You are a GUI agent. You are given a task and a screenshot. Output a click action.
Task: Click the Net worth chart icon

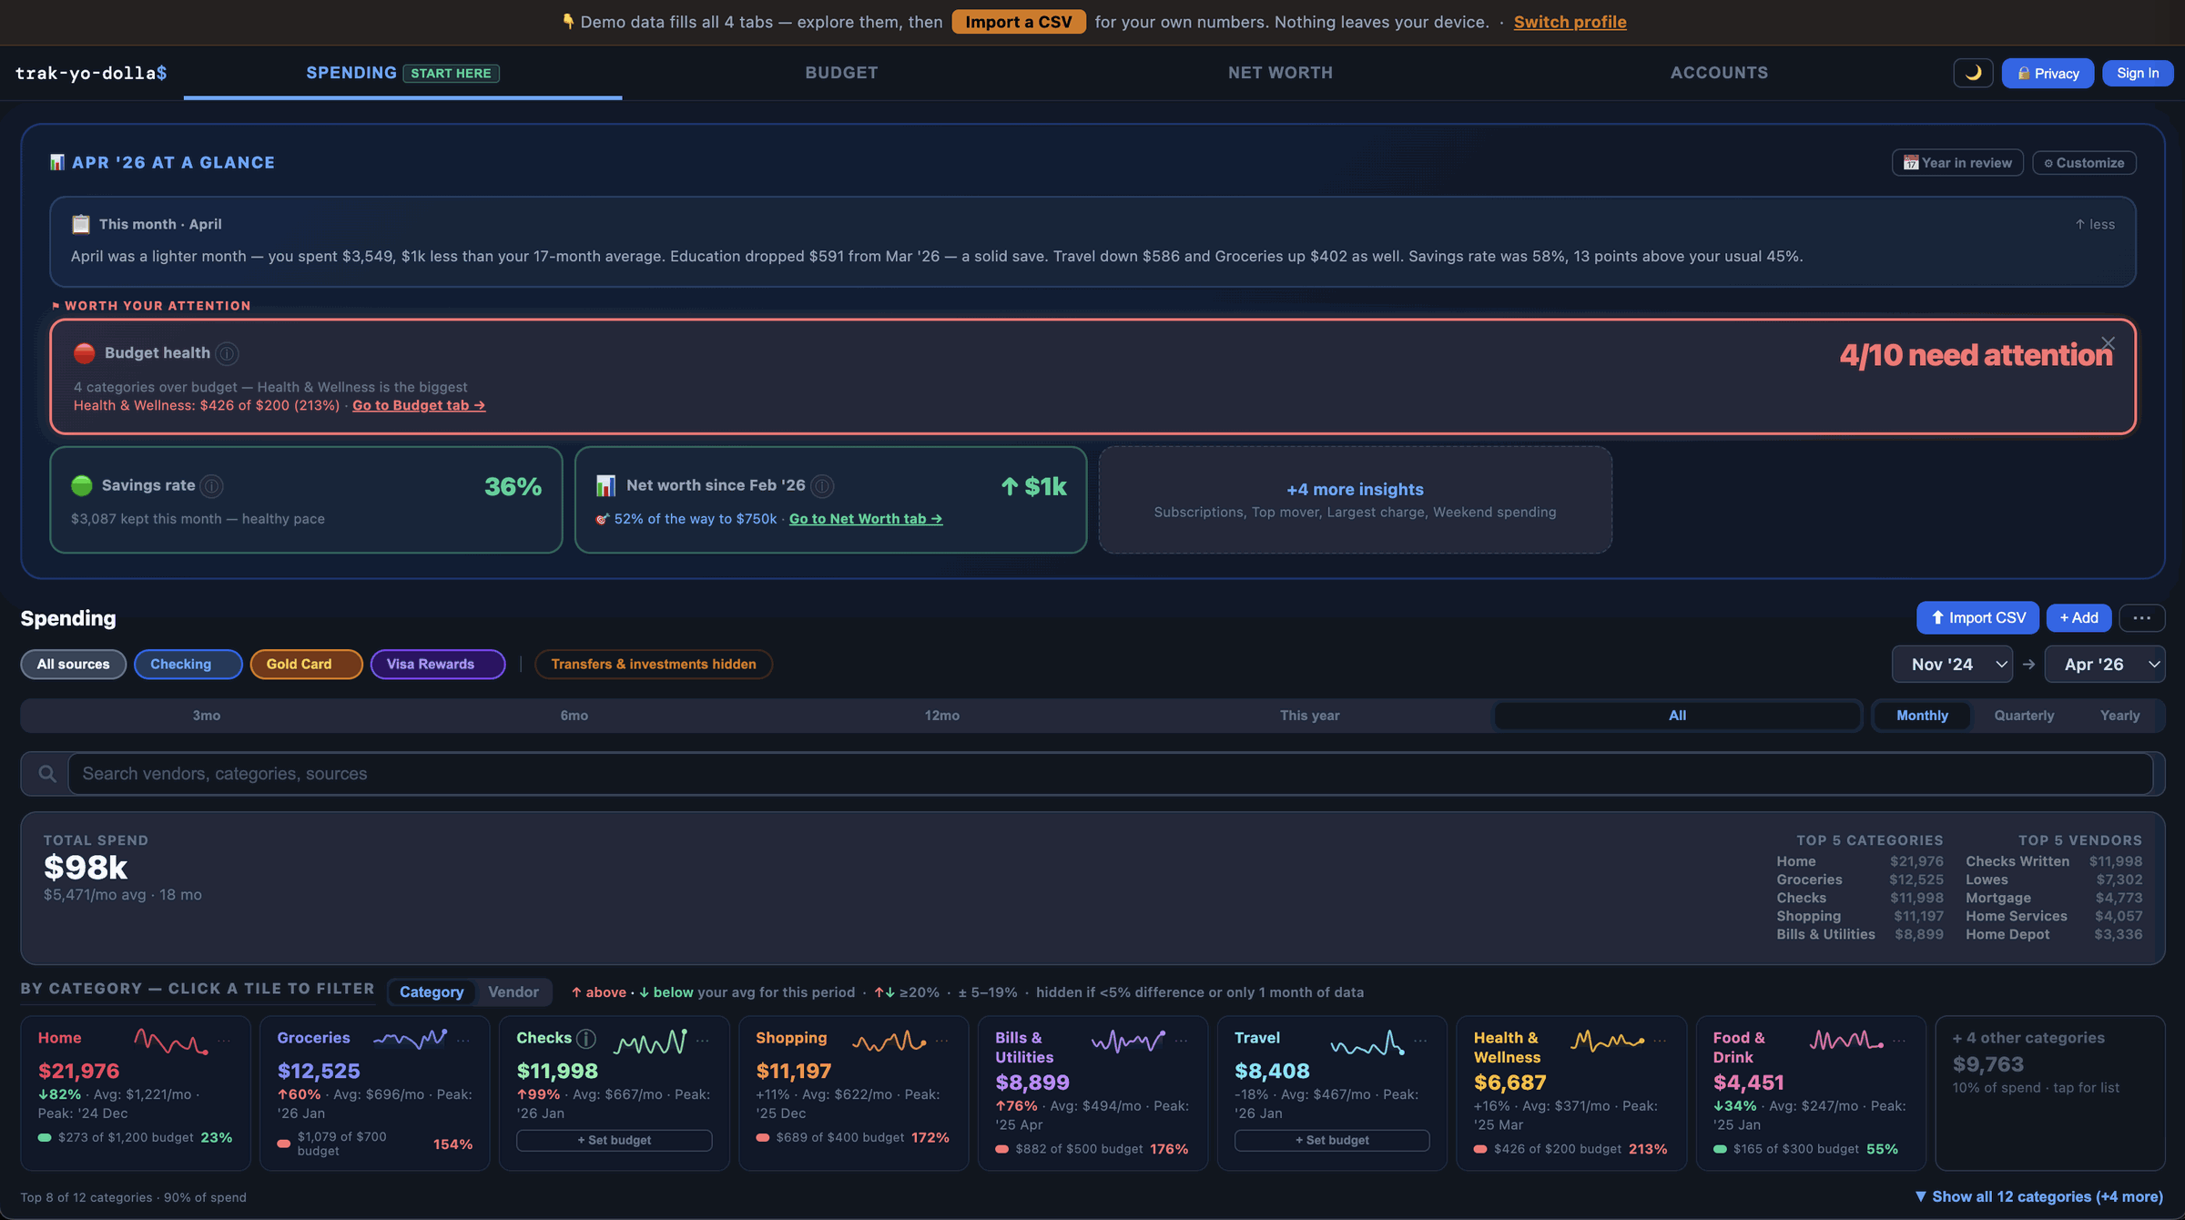point(605,486)
